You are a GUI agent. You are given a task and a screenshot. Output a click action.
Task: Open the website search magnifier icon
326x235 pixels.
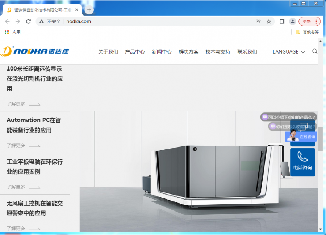[x=314, y=51]
